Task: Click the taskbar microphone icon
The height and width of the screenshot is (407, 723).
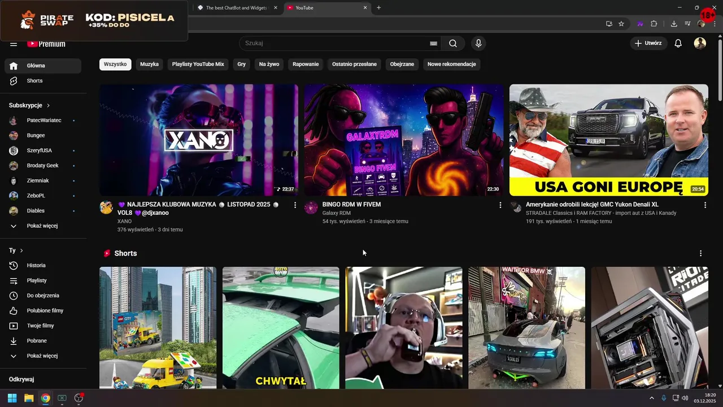Action: tap(664, 398)
